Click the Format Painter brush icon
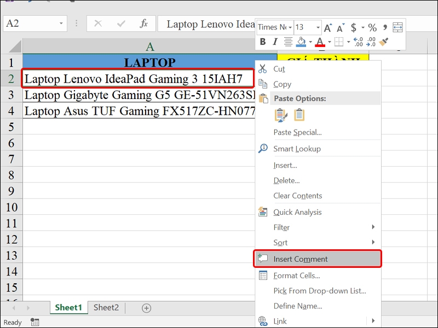 pos(384,42)
